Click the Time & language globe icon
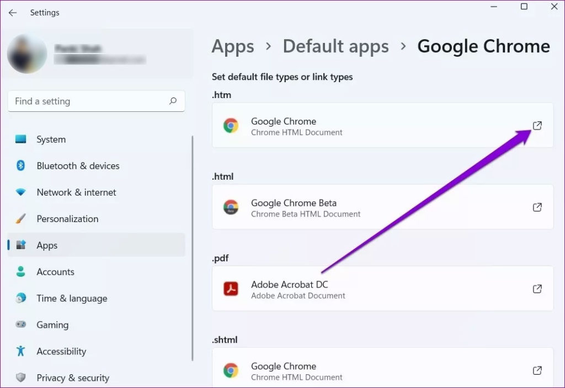This screenshot has height=388, width=565. click(20, 298)
